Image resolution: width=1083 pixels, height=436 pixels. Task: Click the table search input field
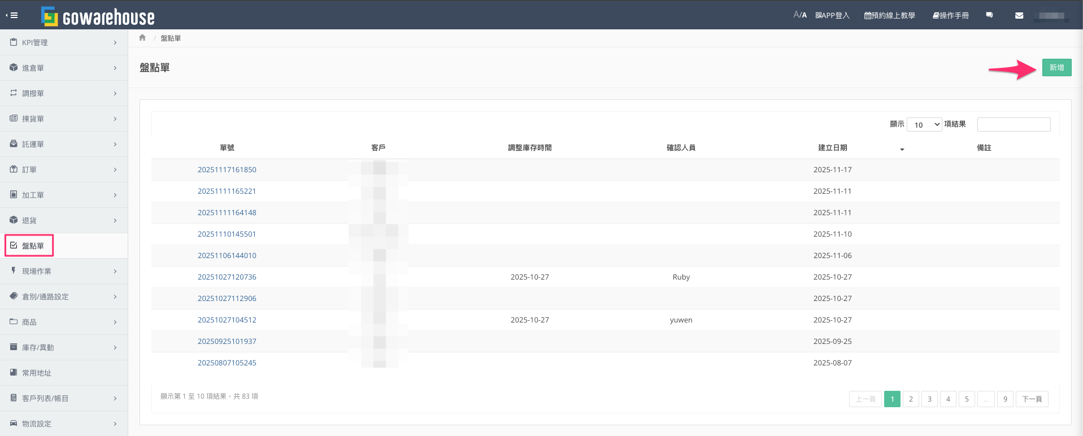1014,125
